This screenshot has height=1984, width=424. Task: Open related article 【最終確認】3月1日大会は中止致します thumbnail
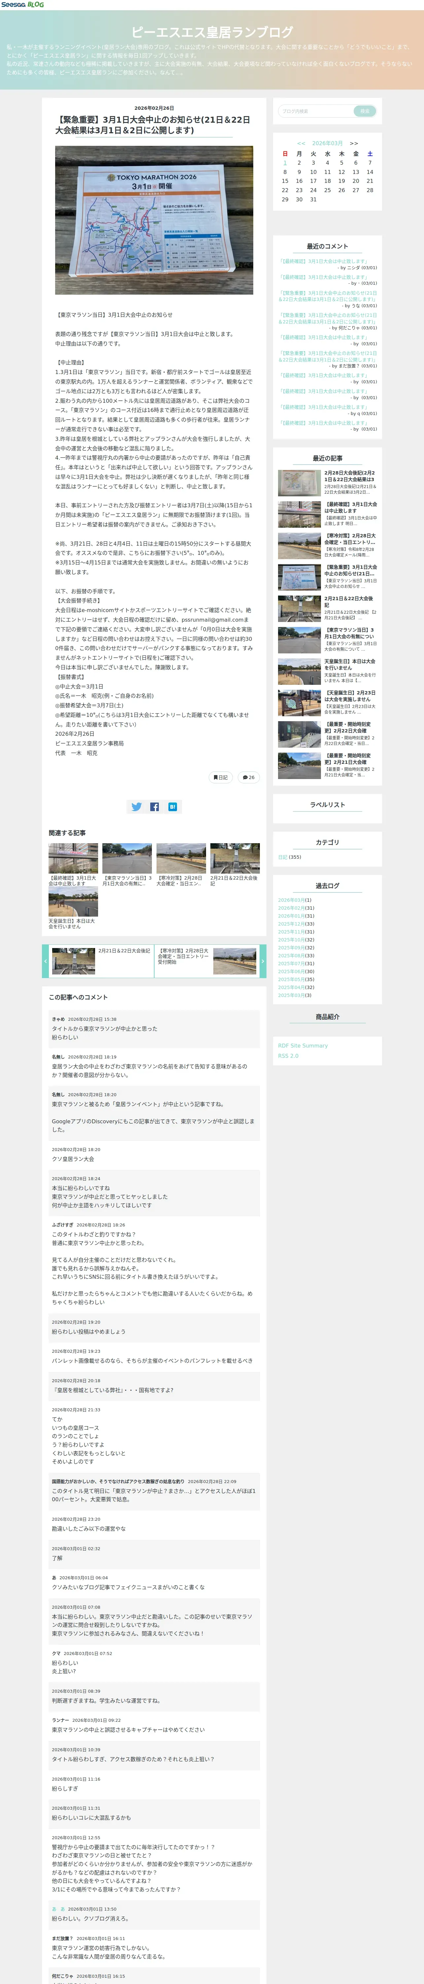[x=73, y=858]
